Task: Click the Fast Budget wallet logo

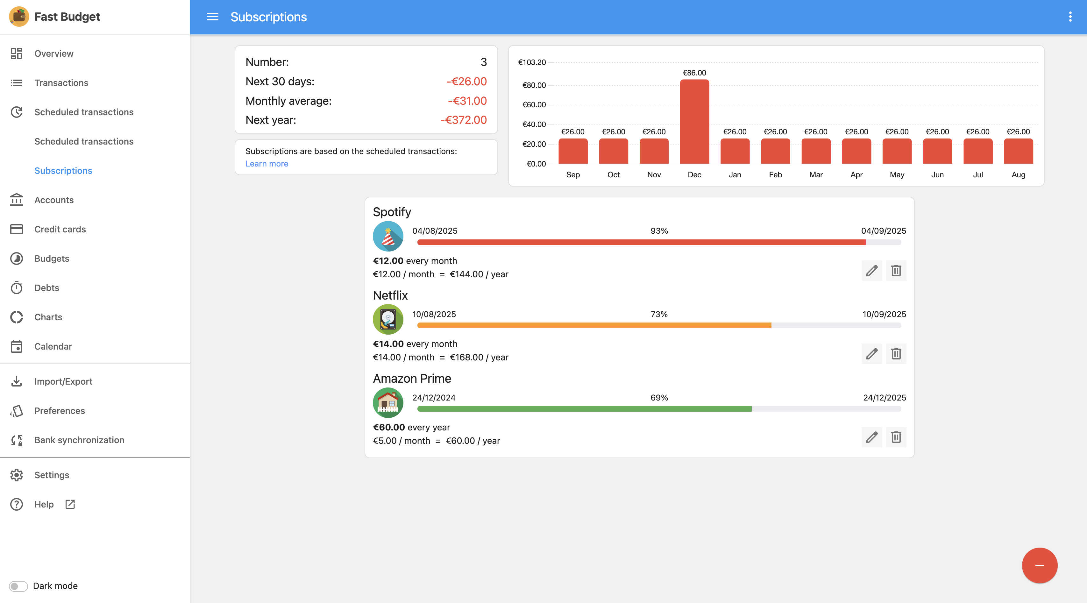Action: click(19, 17)
